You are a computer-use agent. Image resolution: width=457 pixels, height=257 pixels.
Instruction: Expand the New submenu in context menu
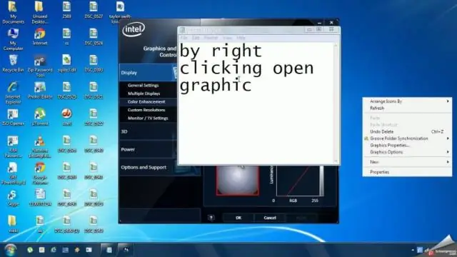click(x=407, y=162)
